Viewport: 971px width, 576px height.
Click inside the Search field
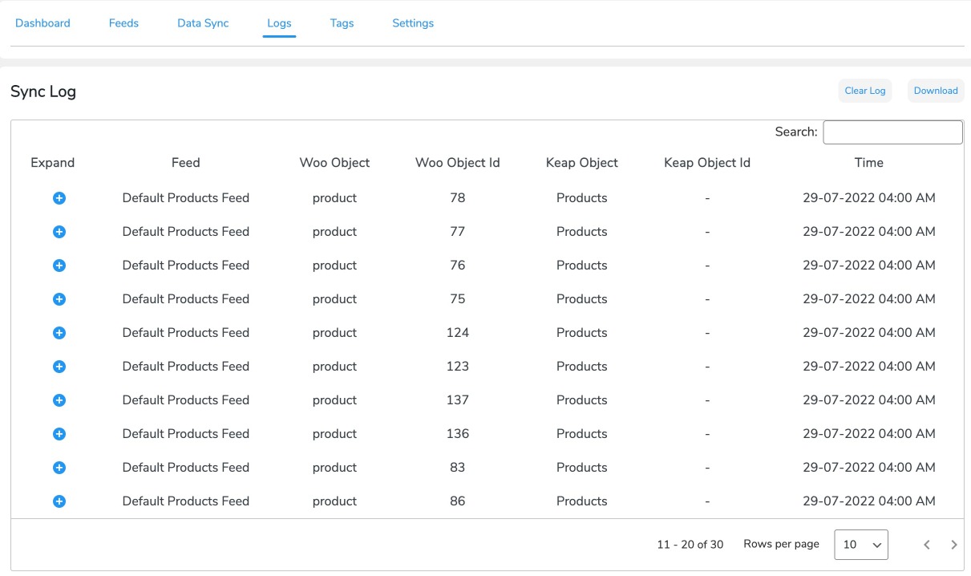pos(892,132)
